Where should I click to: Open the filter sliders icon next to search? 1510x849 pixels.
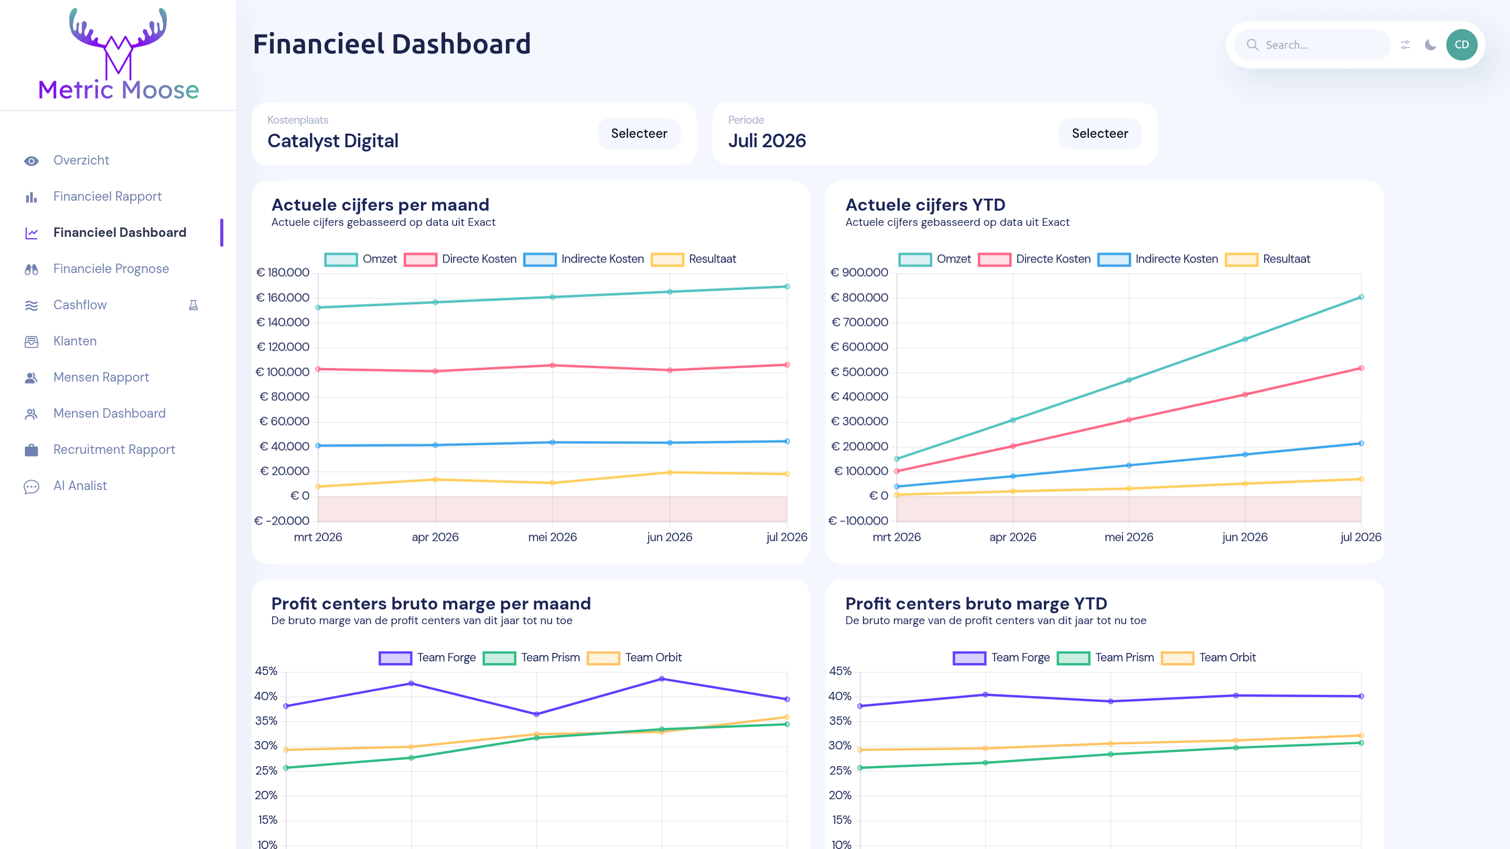[x=1406, y=45]
